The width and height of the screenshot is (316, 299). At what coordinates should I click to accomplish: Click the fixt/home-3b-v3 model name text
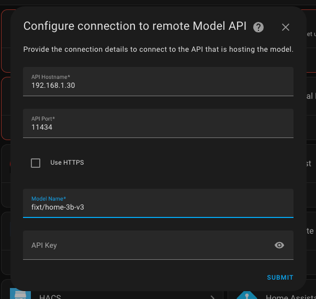58,207
